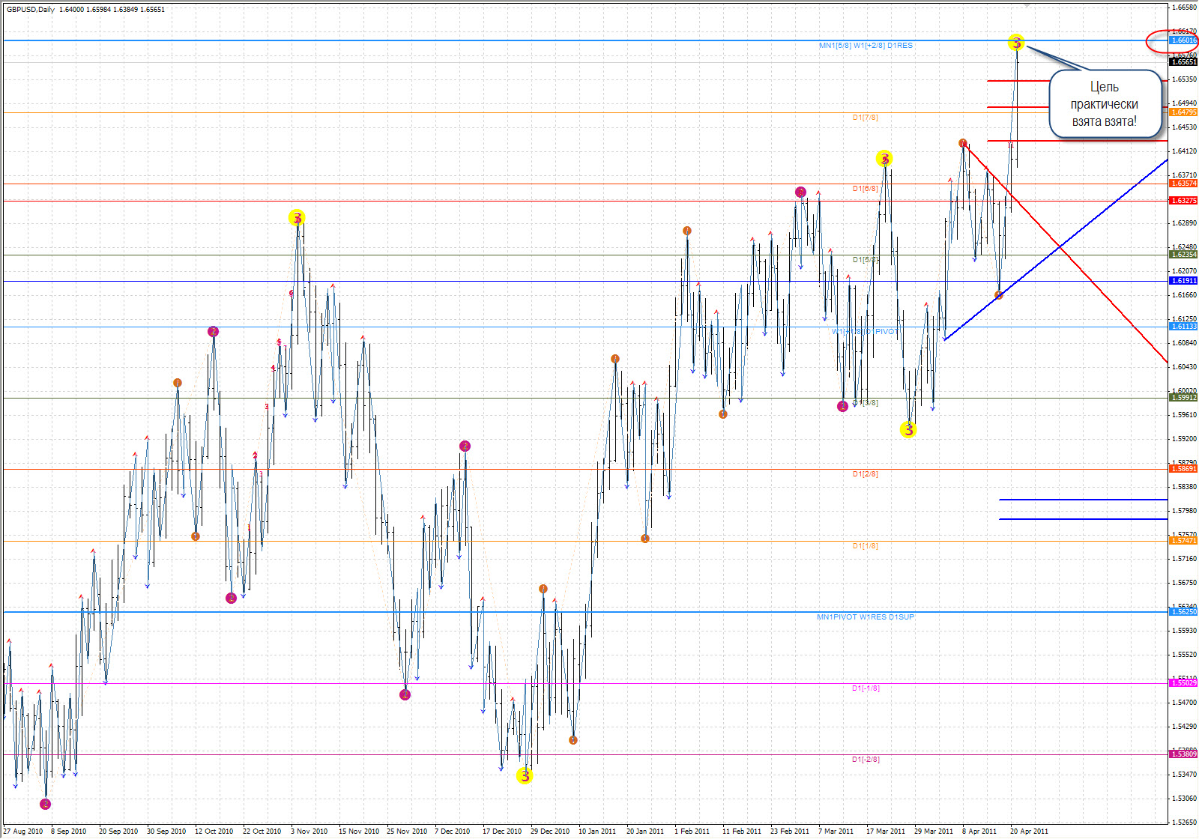Click the yellow 3 marker below the D1[3/8] level
1199x839 pixels.
908,429
